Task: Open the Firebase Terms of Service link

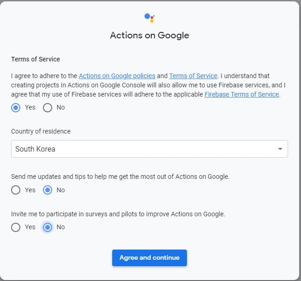Action: coord(241,94)
